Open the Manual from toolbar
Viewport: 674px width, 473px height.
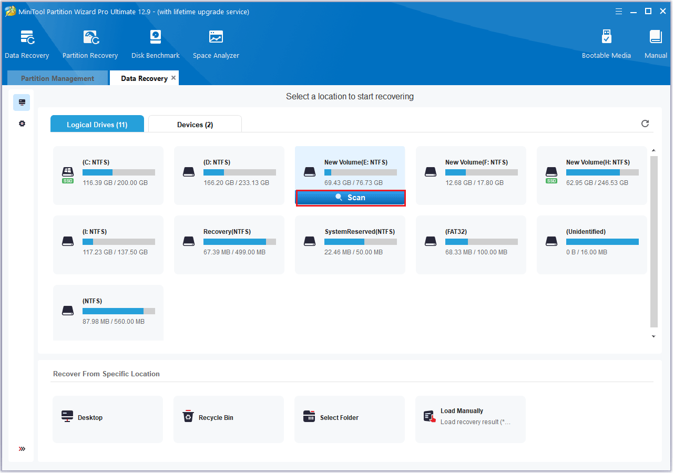coord(656,44)
